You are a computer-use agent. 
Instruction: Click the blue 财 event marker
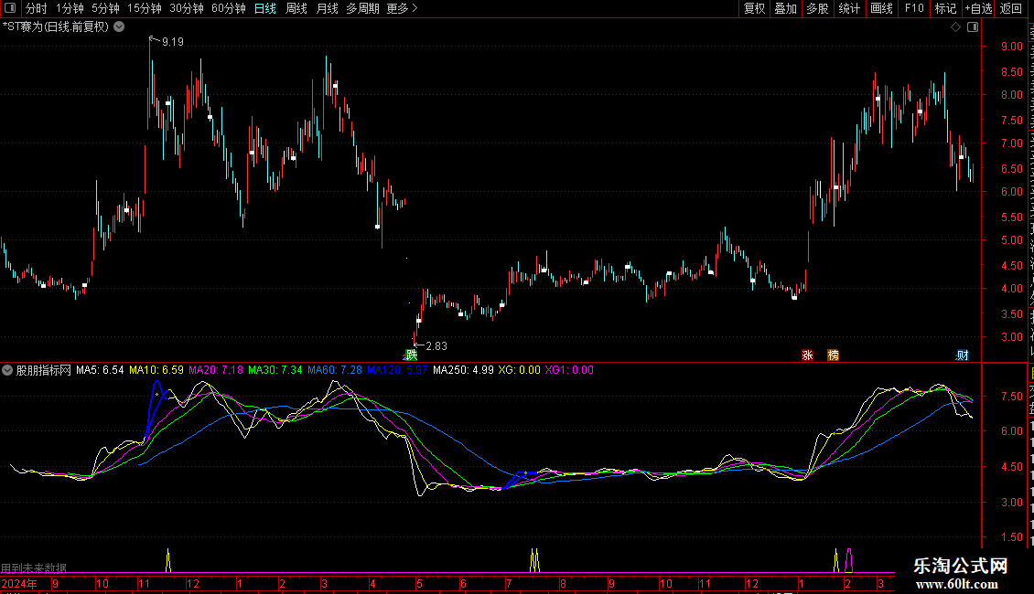tap(963, 355)
